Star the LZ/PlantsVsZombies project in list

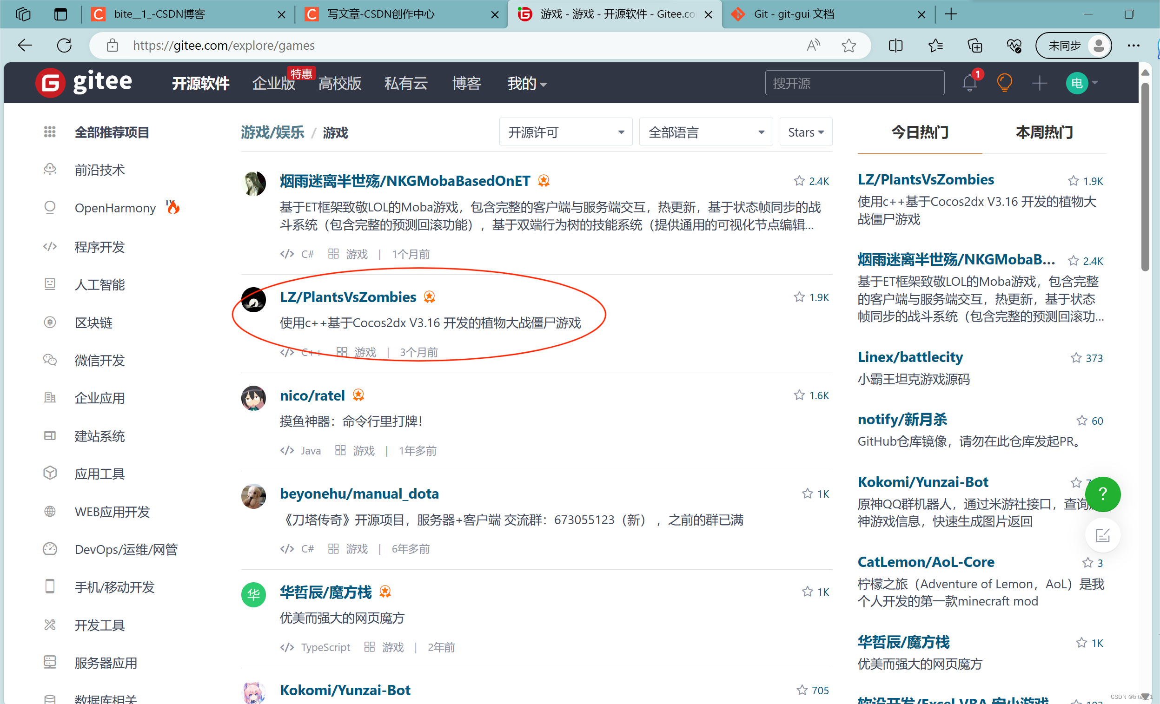(x=799, y=297)
